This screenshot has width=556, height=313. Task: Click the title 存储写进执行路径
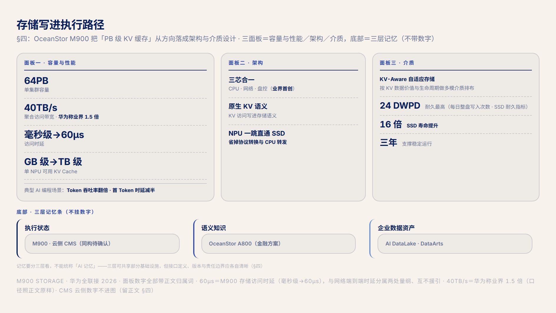pyautogui.click(x=60, y=25)
